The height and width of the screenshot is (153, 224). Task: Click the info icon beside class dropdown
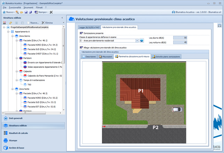142,41
